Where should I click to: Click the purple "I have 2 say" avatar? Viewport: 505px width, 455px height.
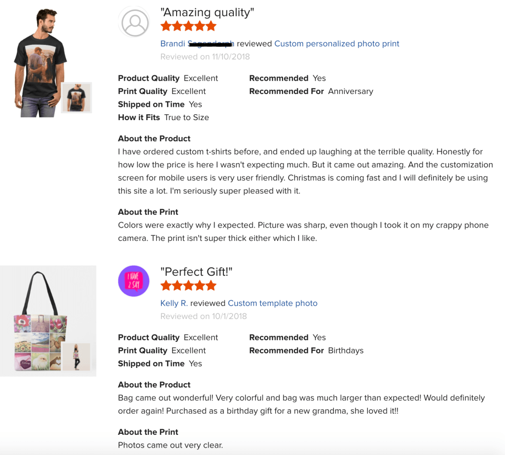(134, 281)
